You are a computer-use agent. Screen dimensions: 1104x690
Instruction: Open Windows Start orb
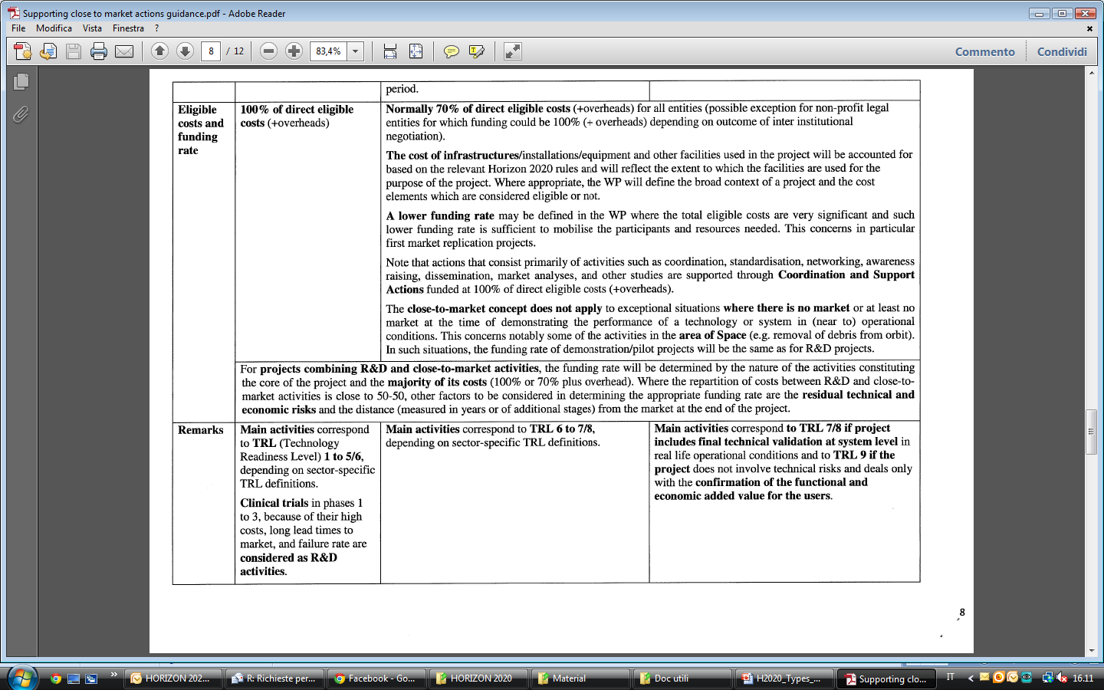tap(22, 678)
